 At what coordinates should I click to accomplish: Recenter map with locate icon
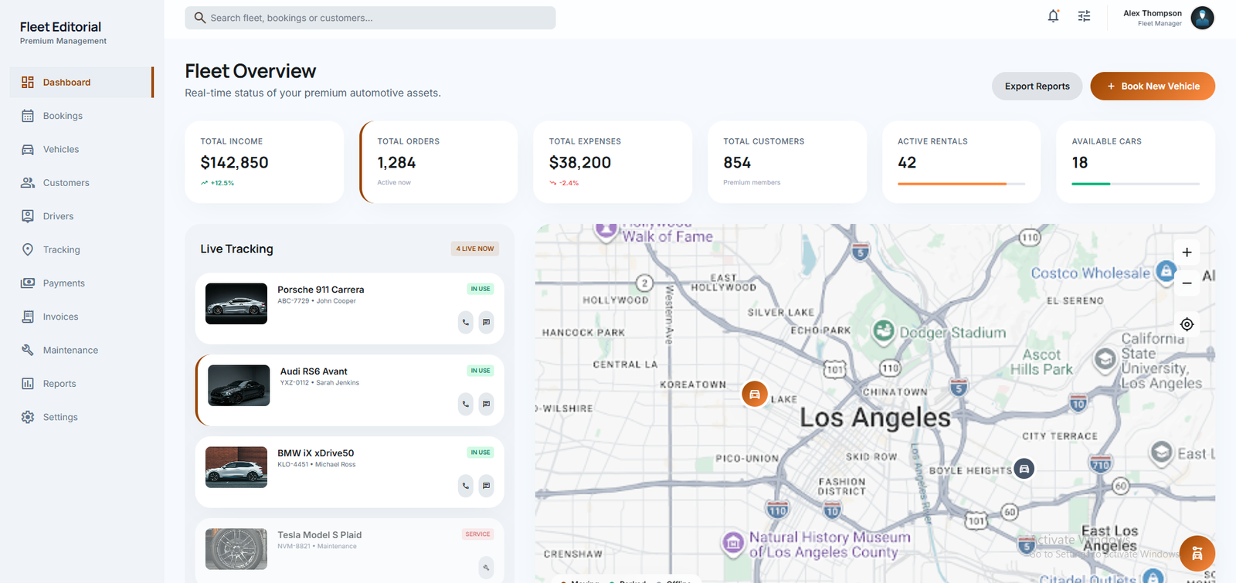[x=1187, y=324]
